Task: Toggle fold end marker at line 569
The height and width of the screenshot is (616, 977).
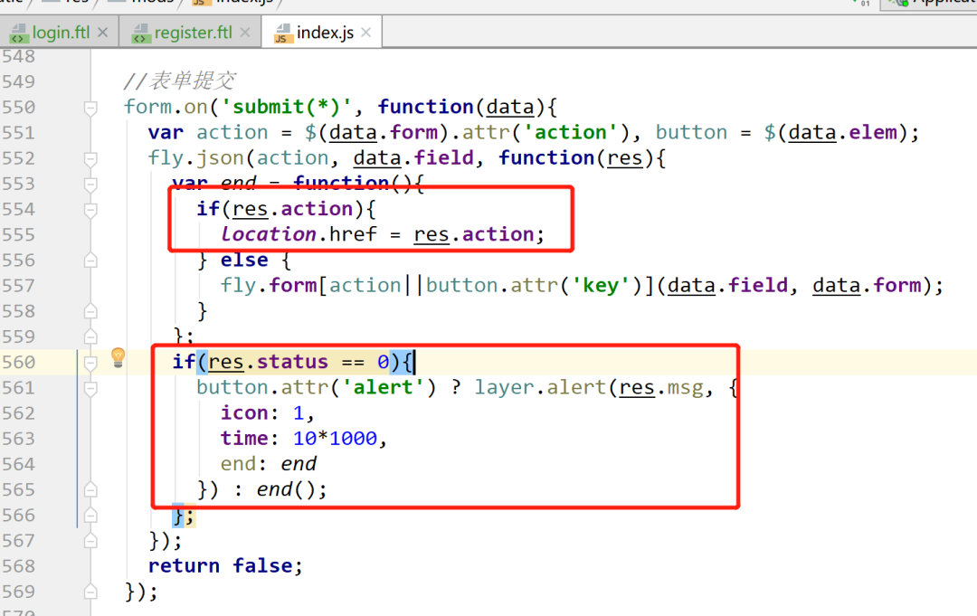Action: [90, 592]
